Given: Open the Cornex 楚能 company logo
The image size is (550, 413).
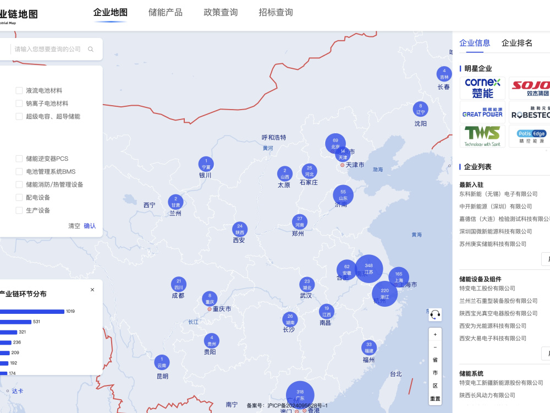Looking at the screenshot, I should (x=483, y=88).
